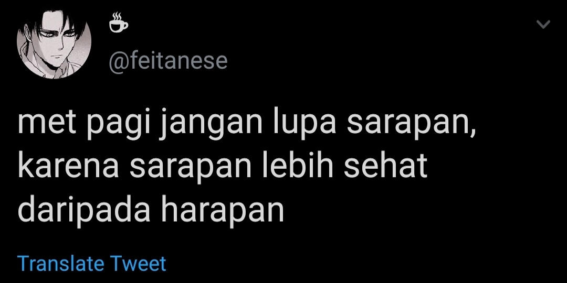The image size is (567, 283).
Task: Click the word "Tweet" in the blue link
Action: click(x=138, y=264)
